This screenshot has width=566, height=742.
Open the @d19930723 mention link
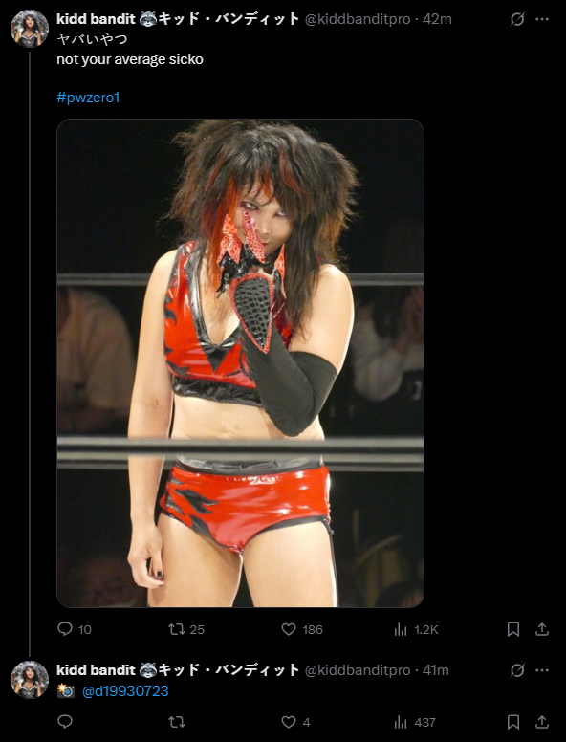point(125,691)
